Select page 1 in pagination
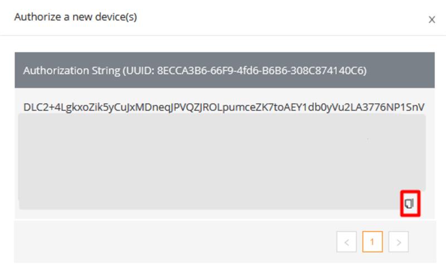Screen dimensions: 446x266 372,242
